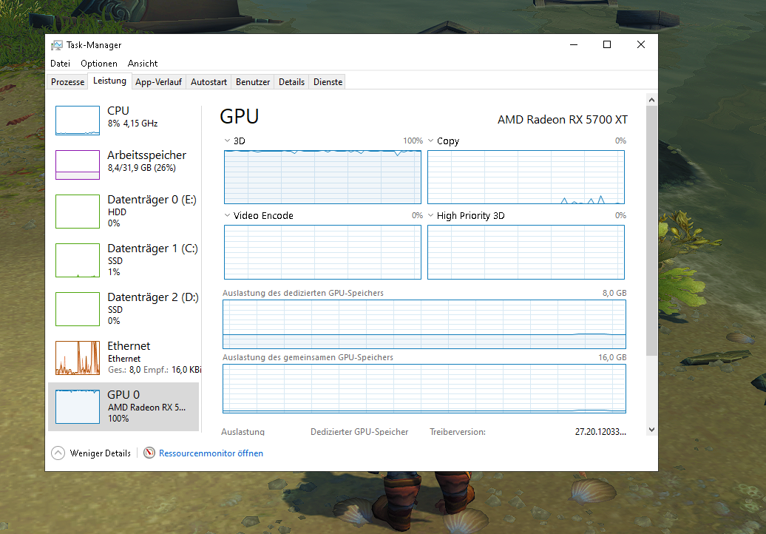Click the Dedizierter GPU-Speicher label
The width and height of the screenshot is (766, 534).
[359, 432]
